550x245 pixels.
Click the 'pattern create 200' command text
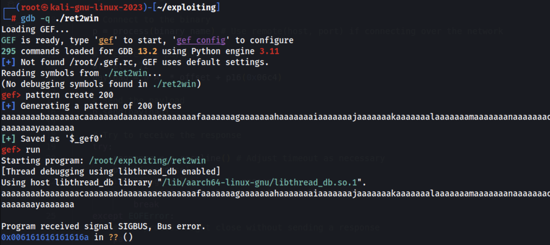point(69,95)
